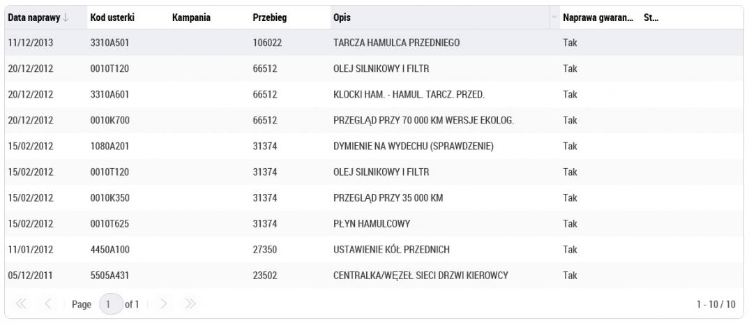Select the CENTRALKA/WĘZEŁ SIECI DRZWI KIEROWCY row

pos(374,276)
